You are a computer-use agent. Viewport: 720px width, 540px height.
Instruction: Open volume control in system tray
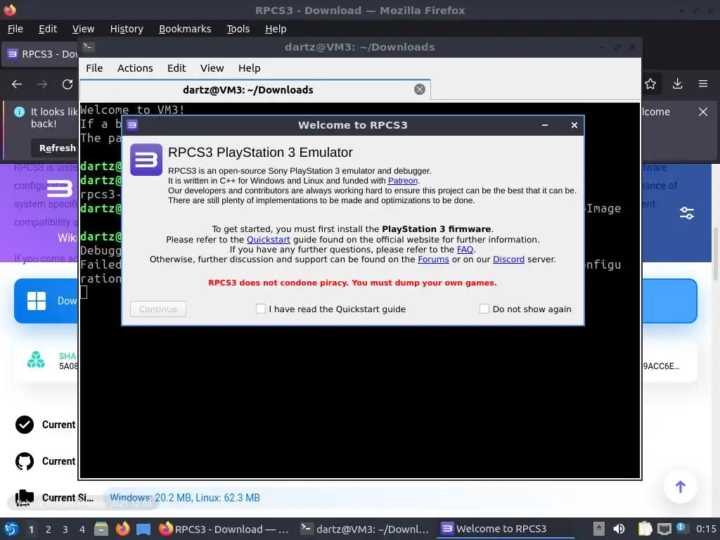coord(619,529)
